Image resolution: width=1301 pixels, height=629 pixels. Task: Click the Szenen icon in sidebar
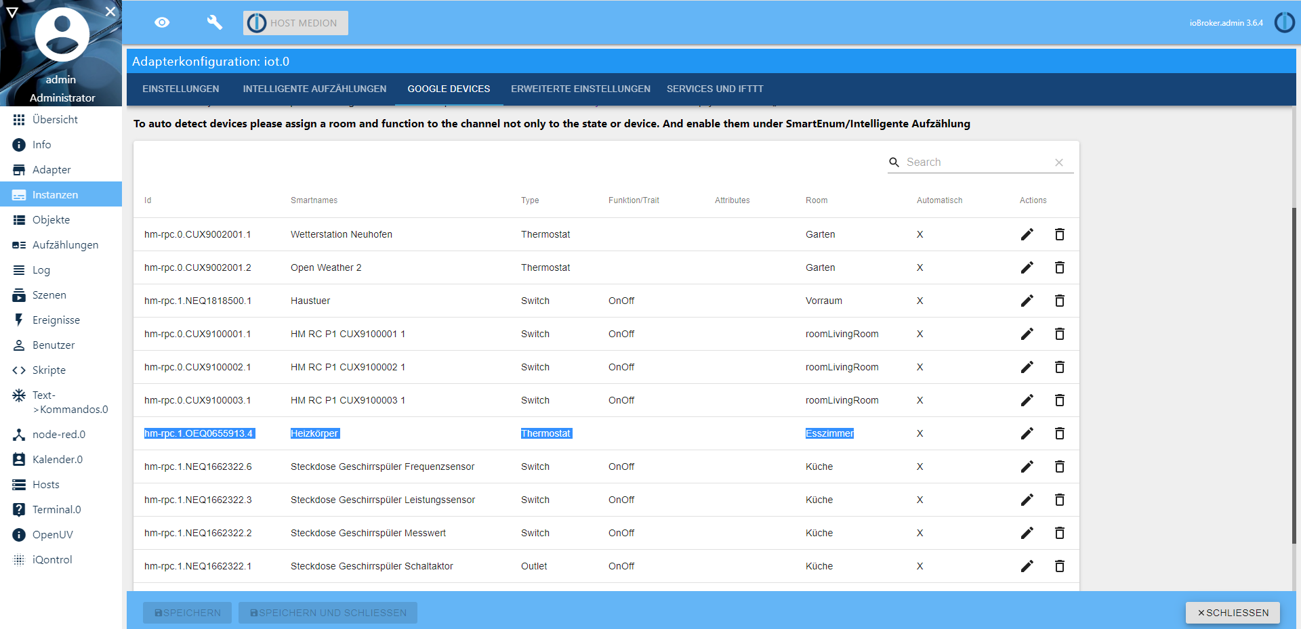(x=19, y=295)
